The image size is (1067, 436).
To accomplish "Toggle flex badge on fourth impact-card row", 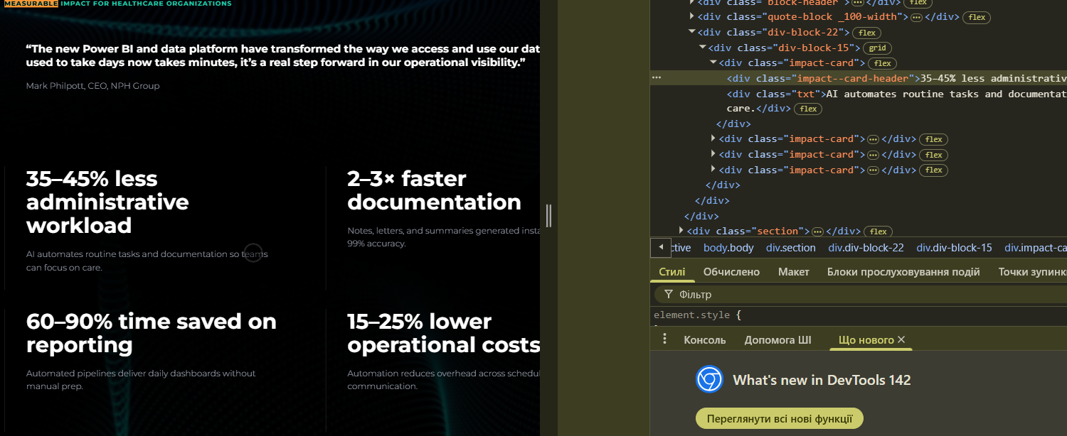I will [x=933, y=170].
